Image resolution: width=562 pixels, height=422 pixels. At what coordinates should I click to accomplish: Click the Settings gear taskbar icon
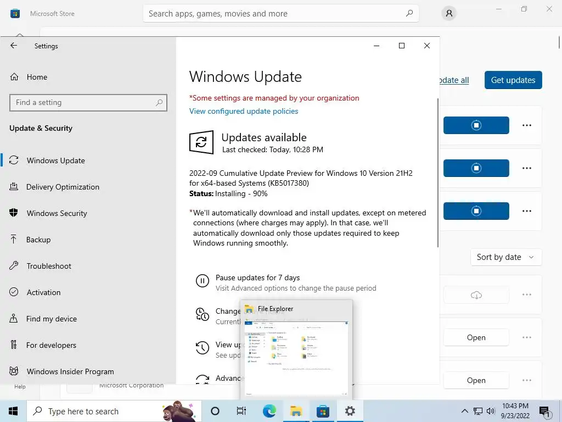coord(350,411)
